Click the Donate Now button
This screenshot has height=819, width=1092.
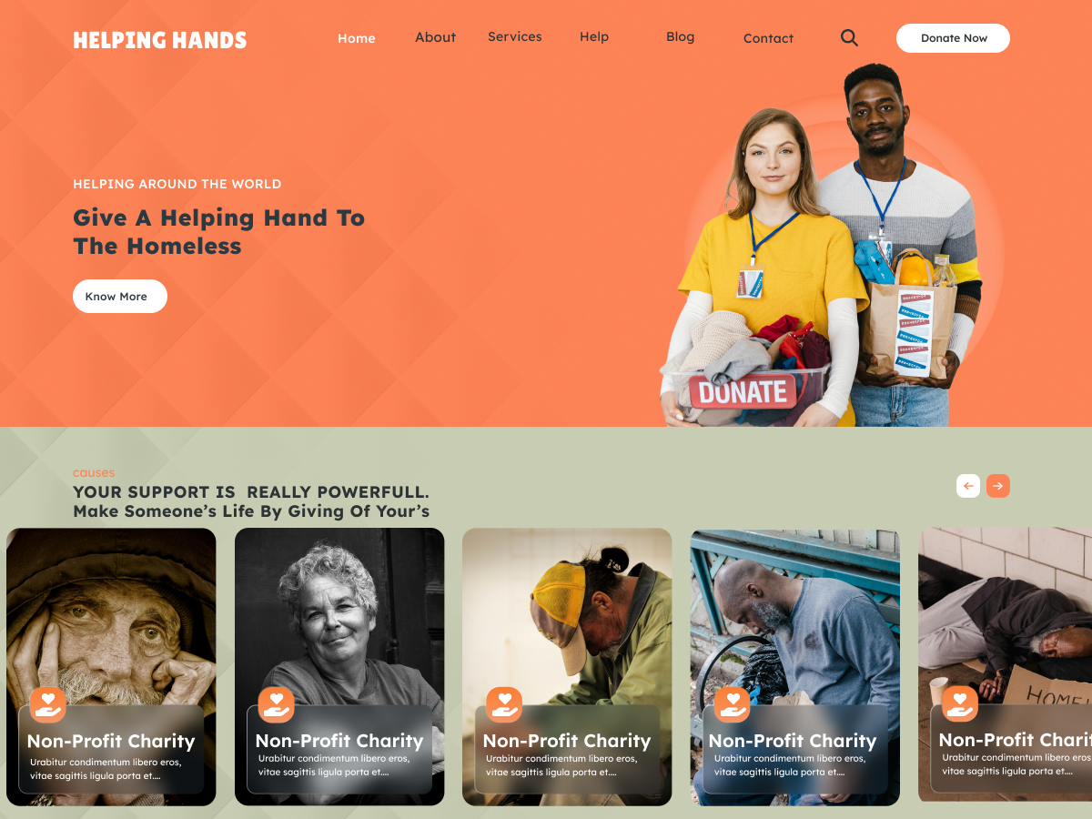954,38
